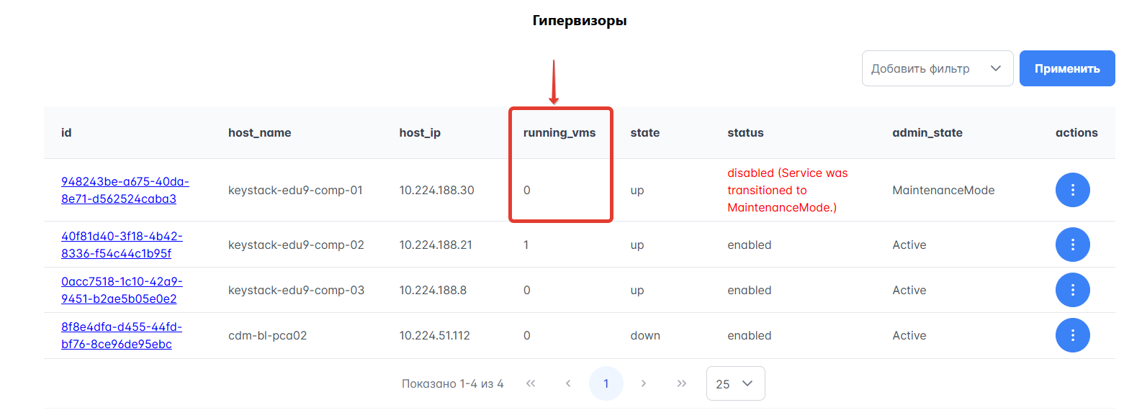Screen dimensions: 1142x410
Task: Open the Добавить фильтр dropdown
Action: click(x=937, y=68)
